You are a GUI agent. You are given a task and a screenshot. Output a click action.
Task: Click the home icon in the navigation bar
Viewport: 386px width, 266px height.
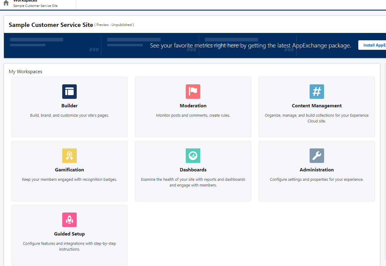pos(5,3)
